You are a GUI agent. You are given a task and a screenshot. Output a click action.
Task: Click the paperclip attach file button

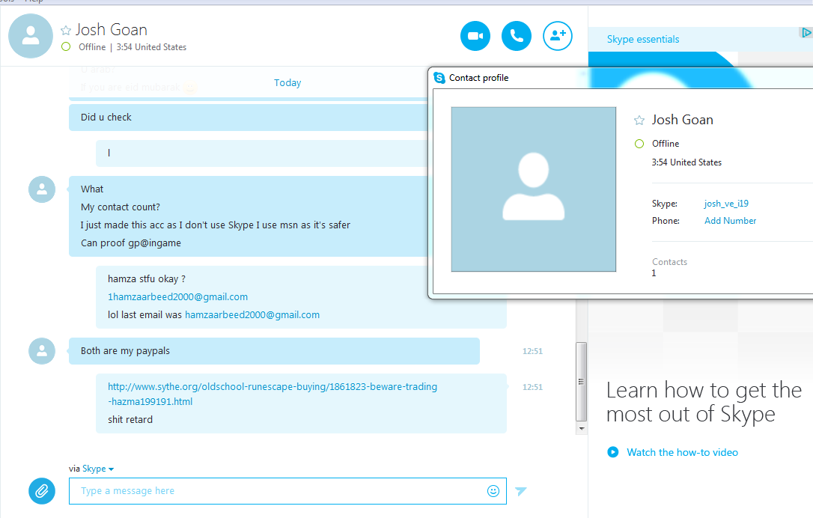pos(42,490)
